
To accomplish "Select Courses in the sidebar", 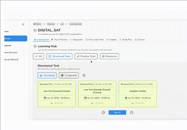I will point(16,38).
